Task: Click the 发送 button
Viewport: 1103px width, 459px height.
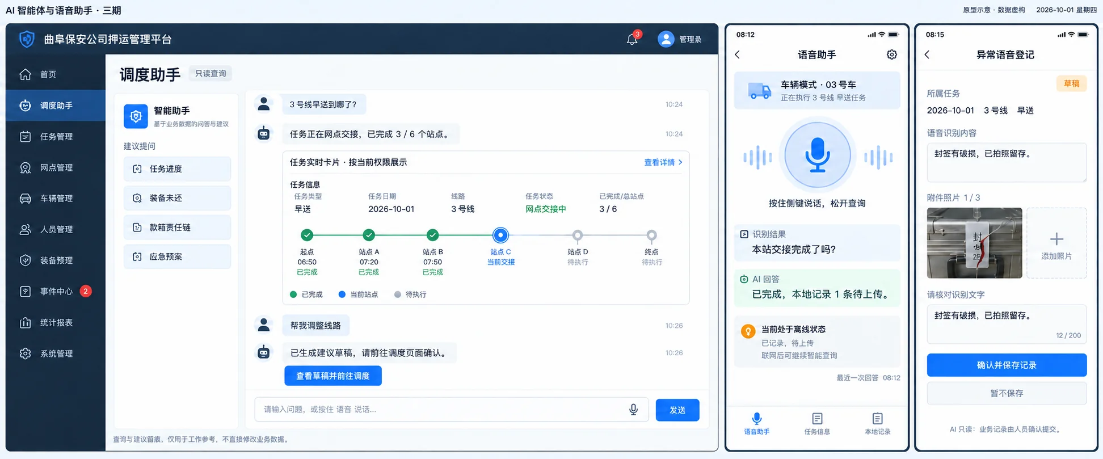Action: 677,410
